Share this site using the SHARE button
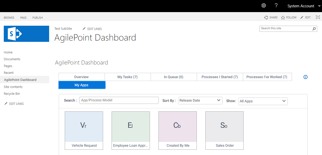322x155 pixels. tap(271, 17)
